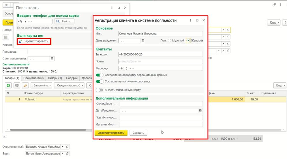This screenshot has width=287, height=159.
Task: Expand the Ответственный dropdown arrow
Action: tap(63, 147)
